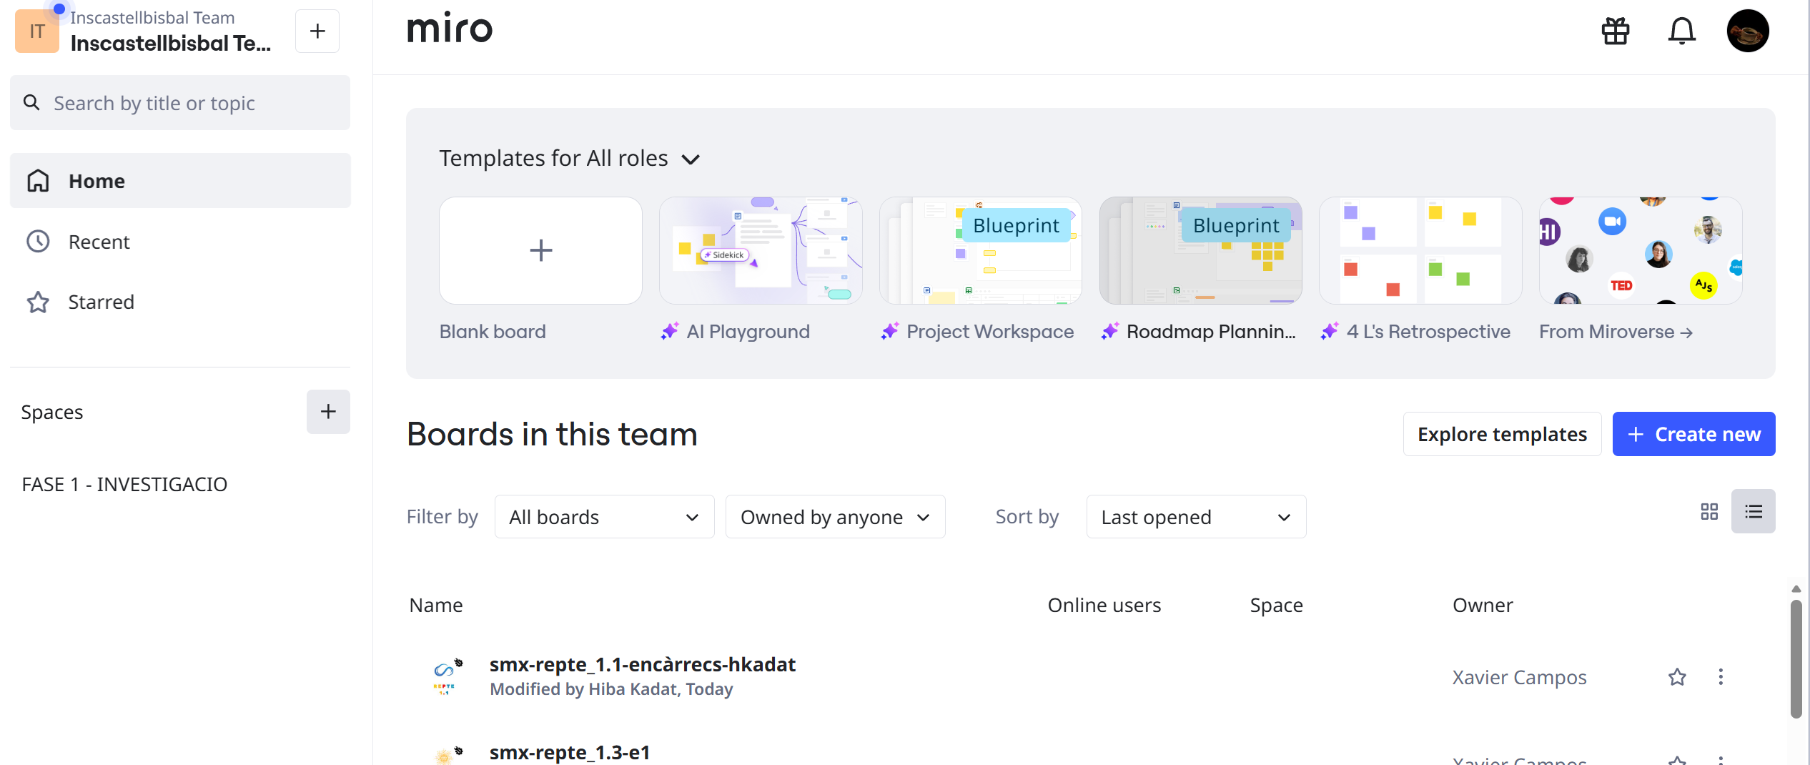This screenshot has height=765, width=1810.
Task: Click the Blank board label
Action: click(x=493, y=332)
